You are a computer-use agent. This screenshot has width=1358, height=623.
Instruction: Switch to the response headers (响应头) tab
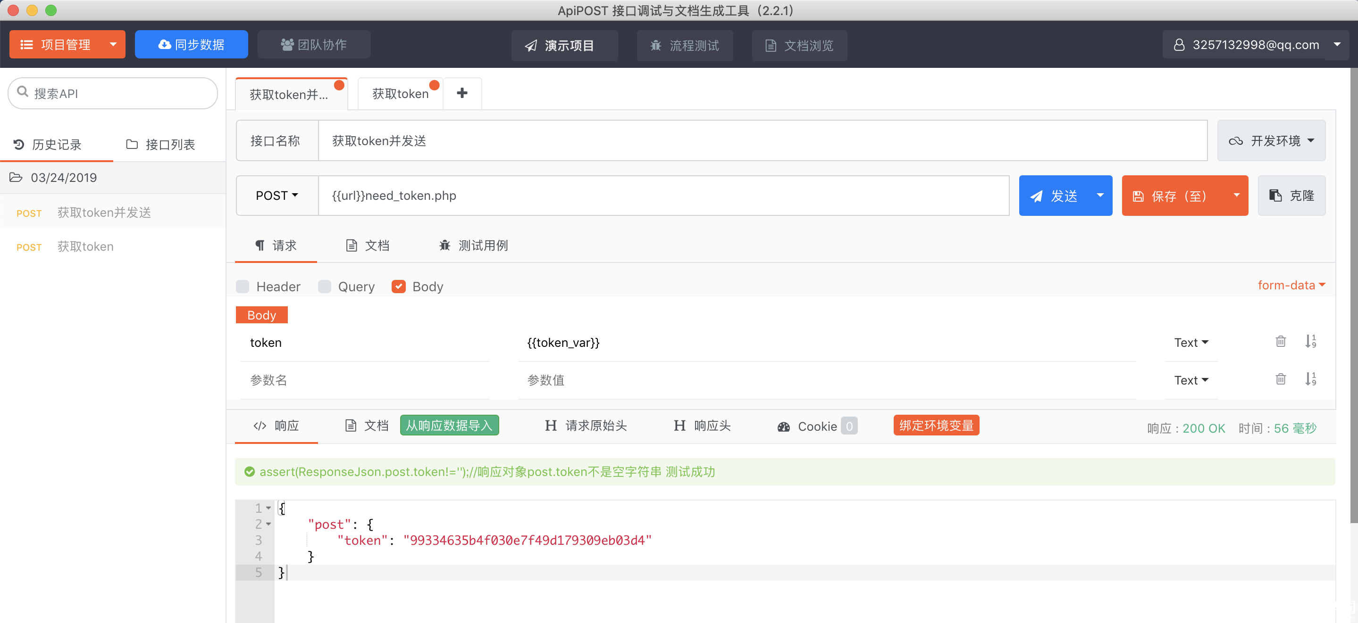point(702,426)
